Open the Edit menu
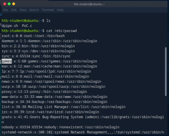 tap(14, 10)
